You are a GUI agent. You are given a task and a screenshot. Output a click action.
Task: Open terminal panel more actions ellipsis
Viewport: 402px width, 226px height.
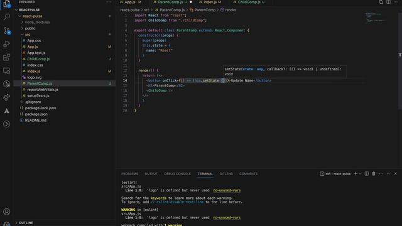(381, 174)
